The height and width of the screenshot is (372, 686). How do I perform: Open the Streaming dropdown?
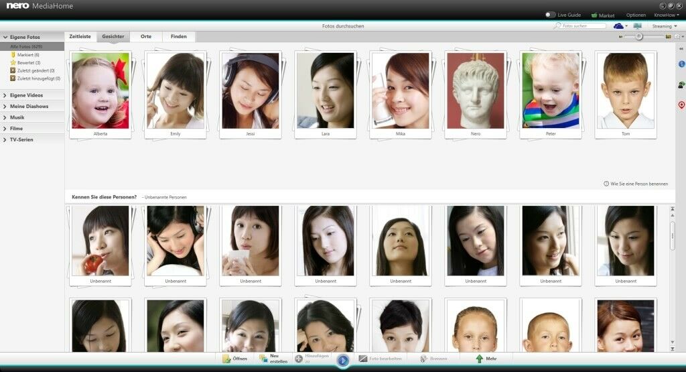[x=665, y=26]
